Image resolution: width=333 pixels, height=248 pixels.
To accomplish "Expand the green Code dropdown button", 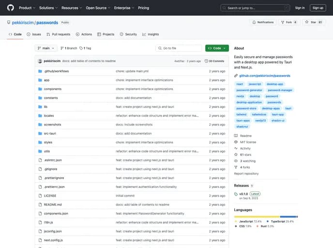I will [x=217, y=48].
